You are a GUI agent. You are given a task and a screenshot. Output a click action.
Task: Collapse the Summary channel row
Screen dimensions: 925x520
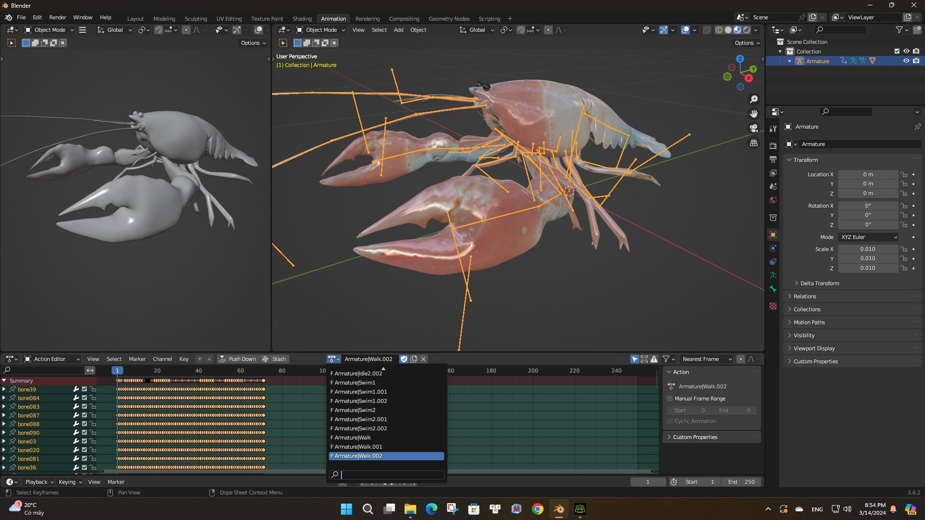(x=4, y=381)
